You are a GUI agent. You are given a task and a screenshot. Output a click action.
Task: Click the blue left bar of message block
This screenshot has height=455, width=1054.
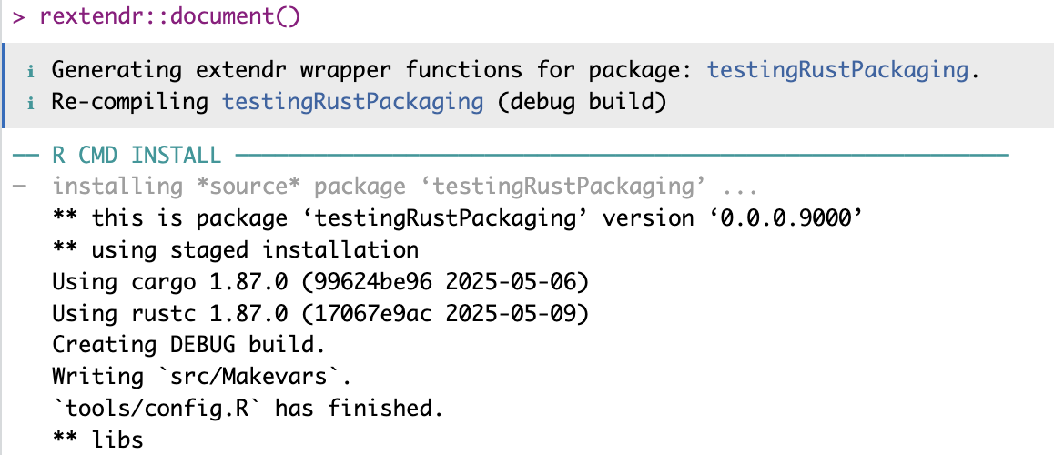[x=4, y=85]
